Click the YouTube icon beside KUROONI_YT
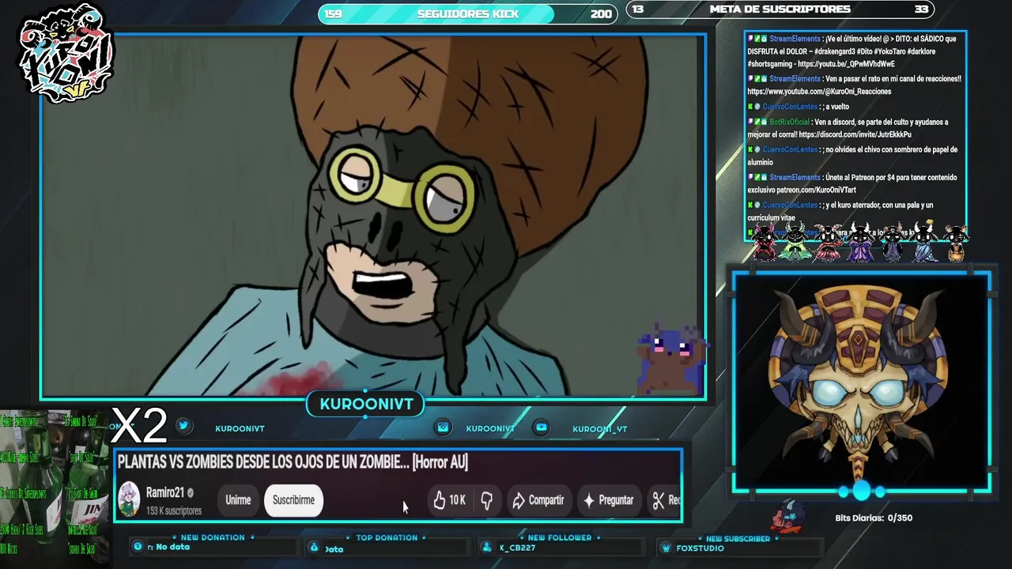The image size is (1012, 569). 542,428
